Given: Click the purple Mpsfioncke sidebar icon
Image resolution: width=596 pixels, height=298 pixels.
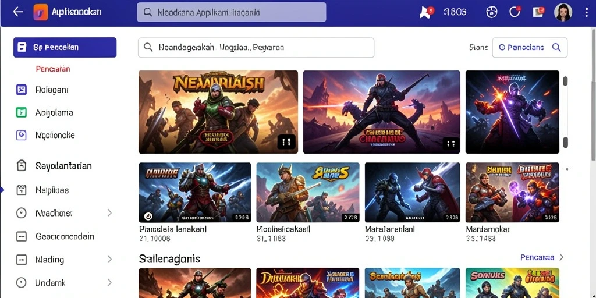Looking at the screenshot, I should pos(22,135).
